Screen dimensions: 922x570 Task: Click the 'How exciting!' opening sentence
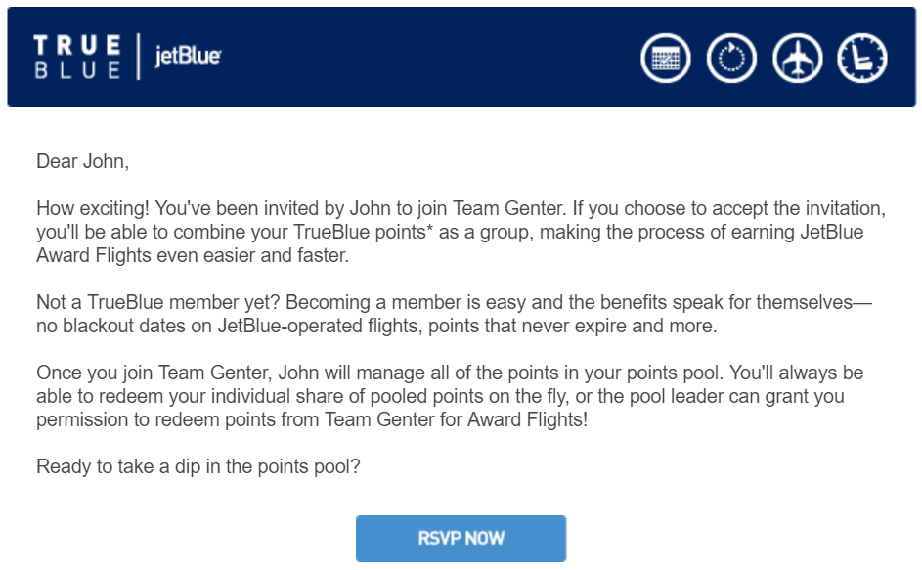click(93, 208)
